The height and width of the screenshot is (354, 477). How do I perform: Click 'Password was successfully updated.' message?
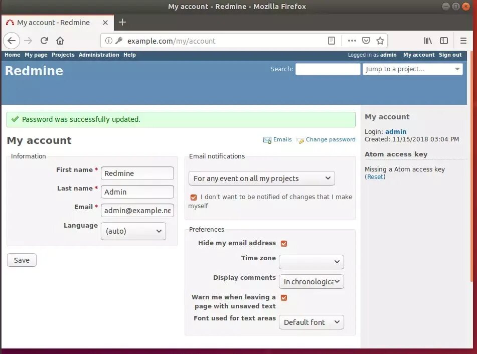click(81, 119)
